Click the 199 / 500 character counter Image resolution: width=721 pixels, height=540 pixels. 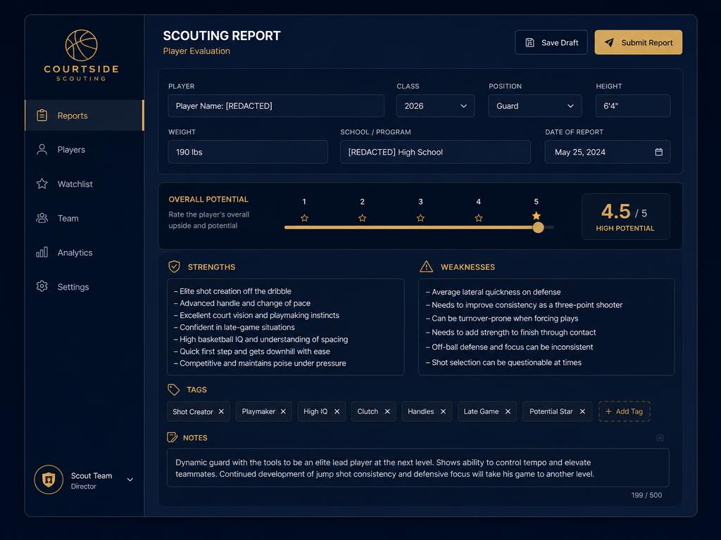[x=646, y=495]
